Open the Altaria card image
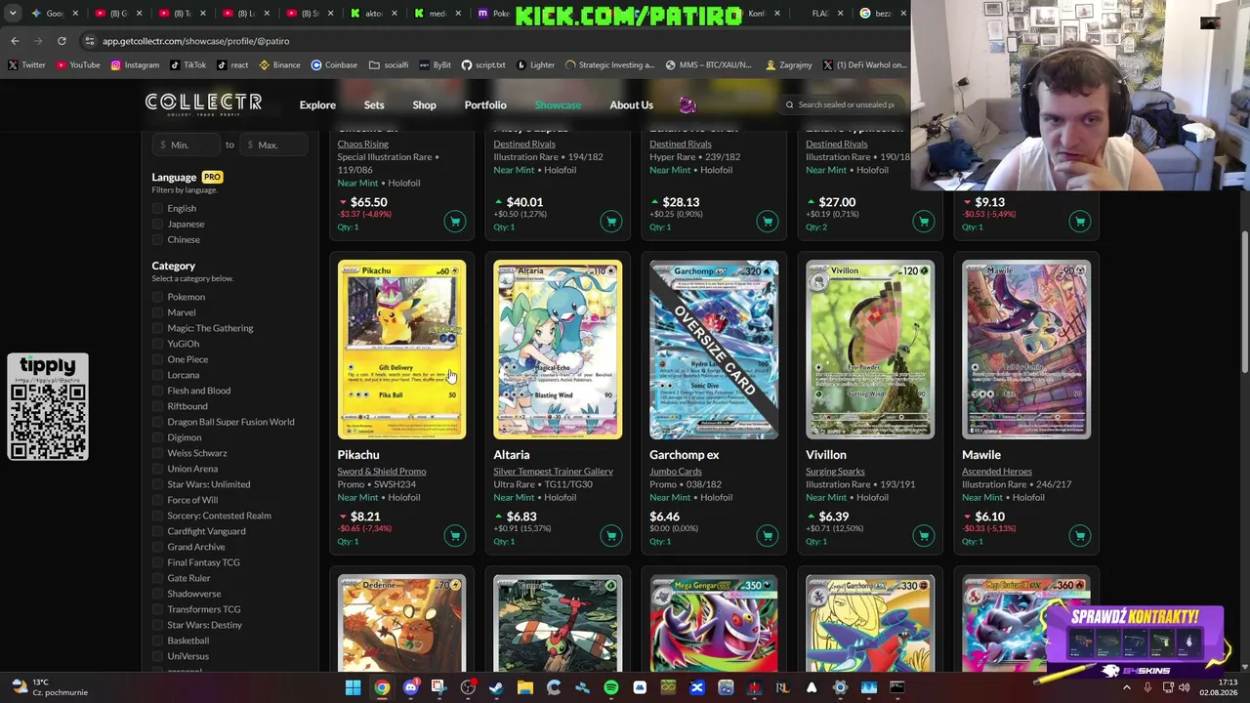 click(x=558, y=350)
